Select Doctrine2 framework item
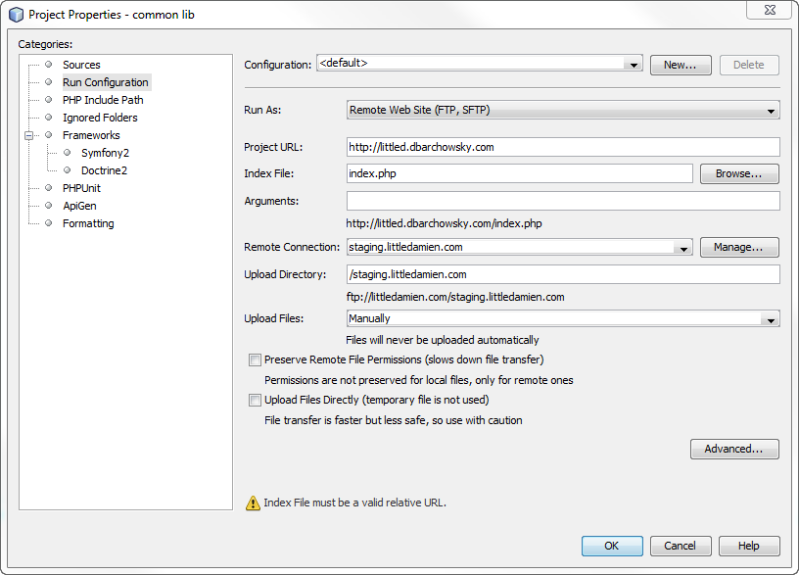The image size is (799, 575). [104, 170]
